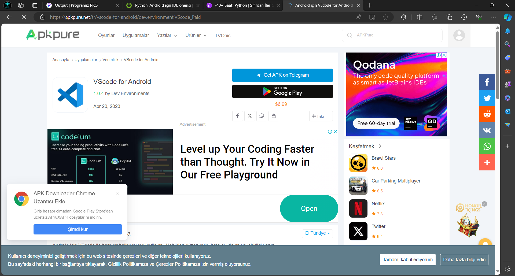The width and height of the screenshot is (515, 276).
Task: Go back with the browser back arrow
Action: [9, 17]
